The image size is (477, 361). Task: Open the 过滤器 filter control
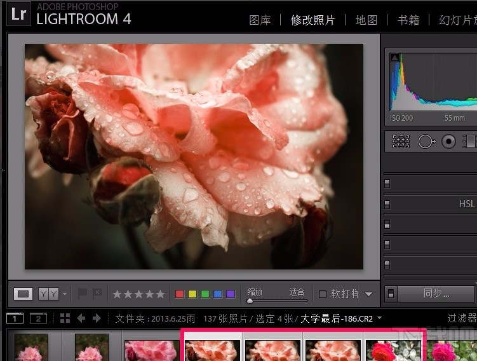point(462,318)
